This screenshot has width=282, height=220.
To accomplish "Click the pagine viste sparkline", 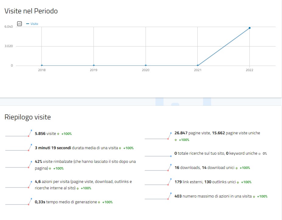I will (158, 136).
